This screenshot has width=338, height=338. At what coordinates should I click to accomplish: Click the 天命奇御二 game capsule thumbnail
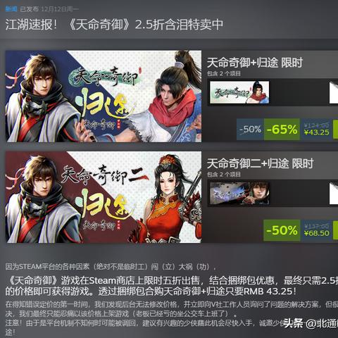point(239,193)
